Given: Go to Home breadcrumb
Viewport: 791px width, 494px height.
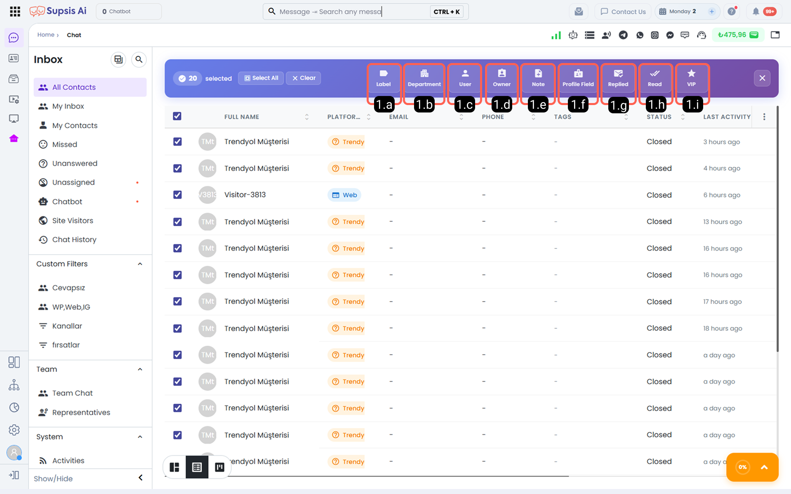Looking at the screenshot, I should [46, 35].
